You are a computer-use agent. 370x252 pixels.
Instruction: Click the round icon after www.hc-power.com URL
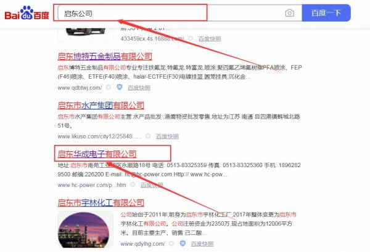[133, 184]
